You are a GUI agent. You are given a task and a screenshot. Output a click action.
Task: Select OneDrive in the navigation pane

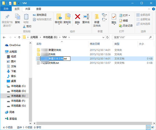[x=13, y=45]
